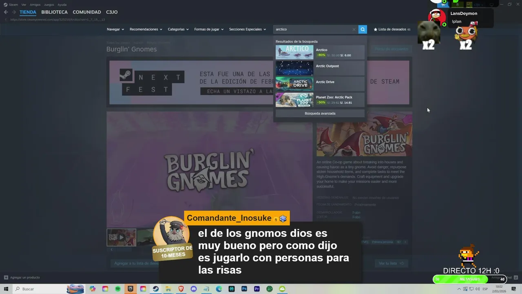Select the BIBLIOTECA tab

tap(54, 12)
